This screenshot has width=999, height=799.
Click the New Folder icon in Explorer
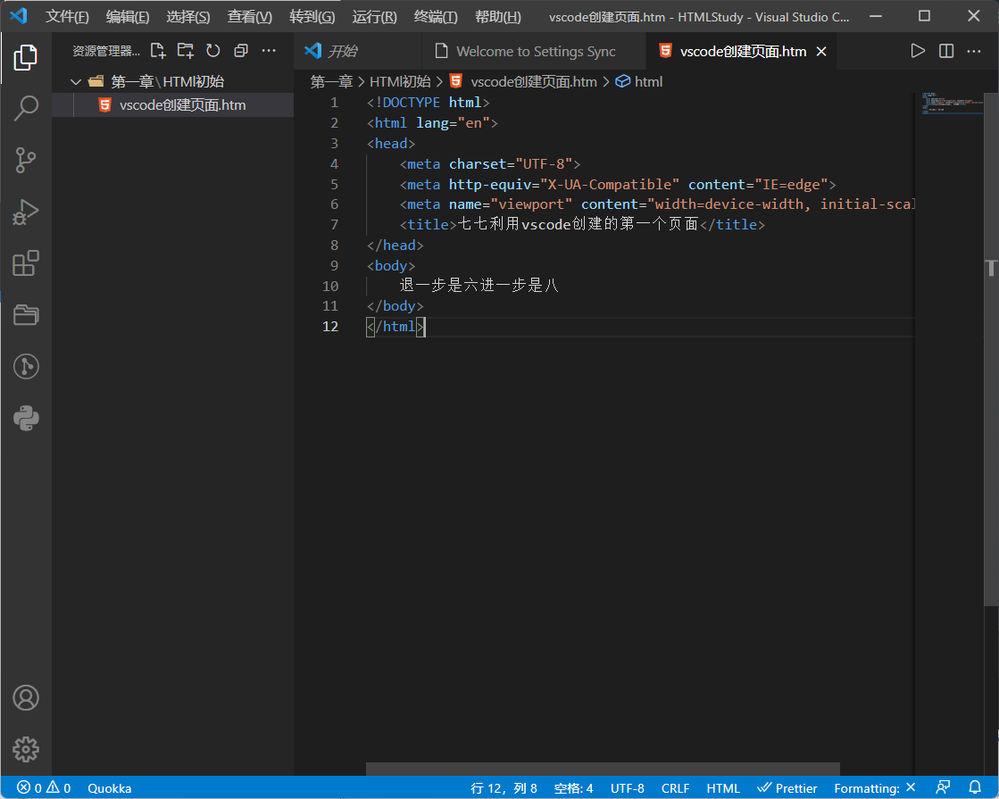(185, 51)
